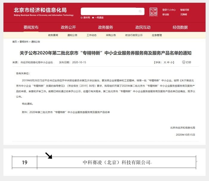The width and height of the screenshot is (209, 181).
Task: Open 登录个人中心 link
Action: (169, 10)
